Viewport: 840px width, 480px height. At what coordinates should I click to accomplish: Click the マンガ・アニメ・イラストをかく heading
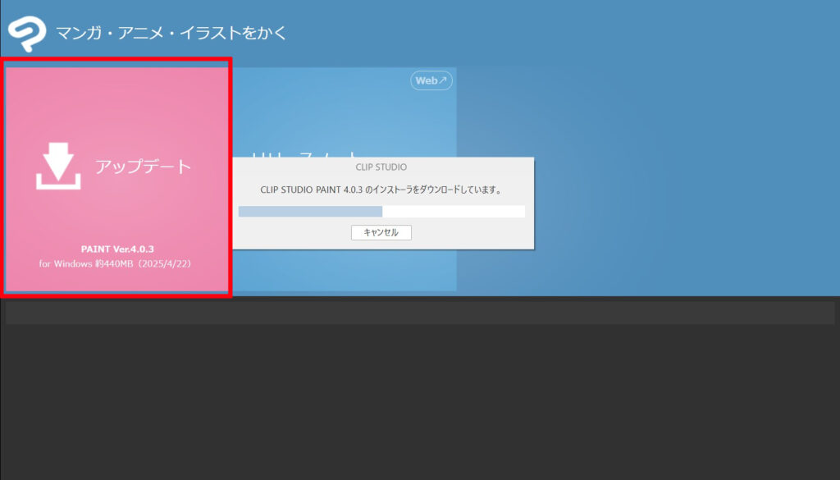click(x=171, y=33)
